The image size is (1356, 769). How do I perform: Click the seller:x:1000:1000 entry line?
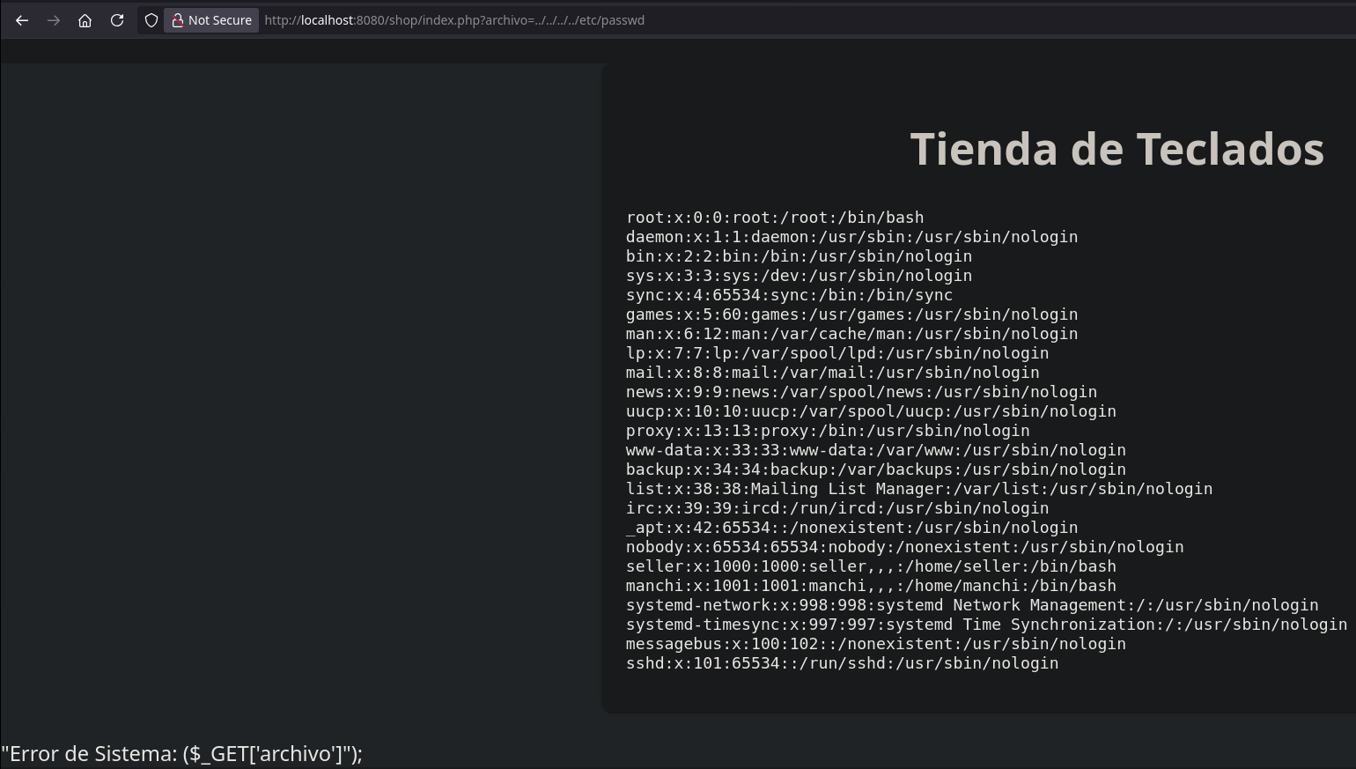tap(871, 566)
